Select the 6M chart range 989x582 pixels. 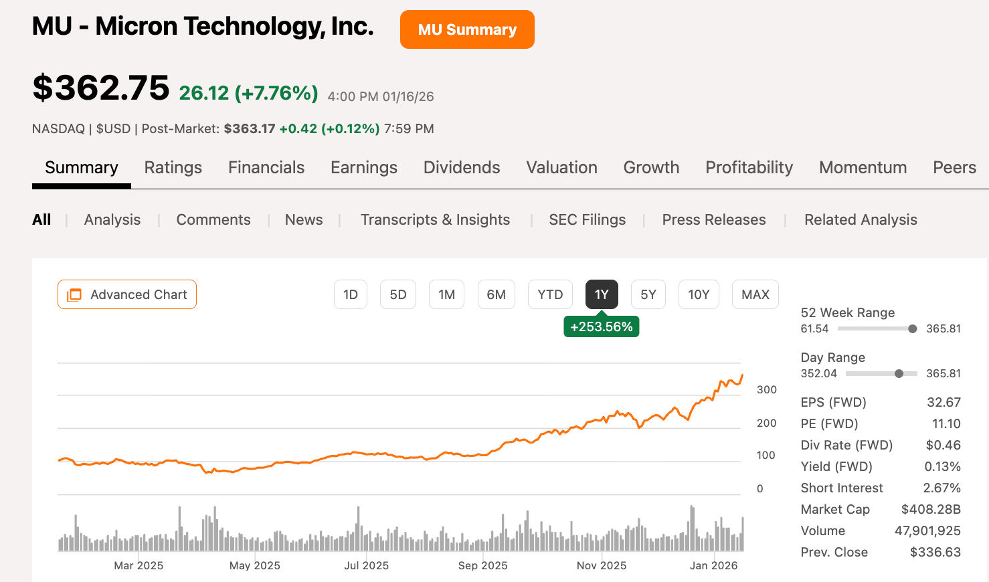[497, 294]
